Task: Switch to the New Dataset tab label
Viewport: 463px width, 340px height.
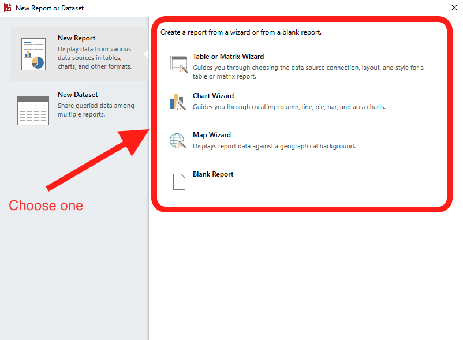Action: [x=77, y=95]
